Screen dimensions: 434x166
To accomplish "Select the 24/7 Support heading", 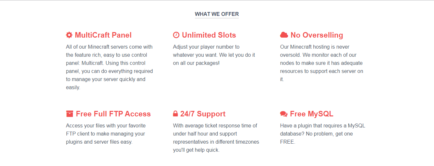I will [203, 114].
